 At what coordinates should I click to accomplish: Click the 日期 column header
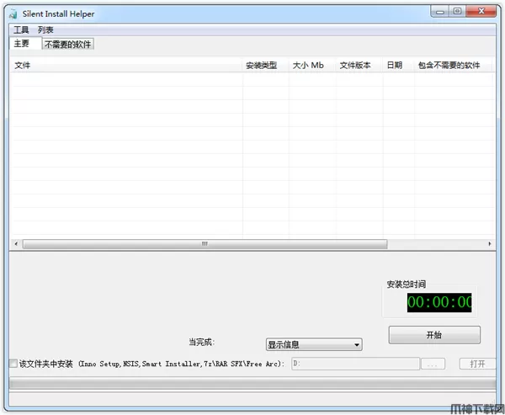(399, 66)
